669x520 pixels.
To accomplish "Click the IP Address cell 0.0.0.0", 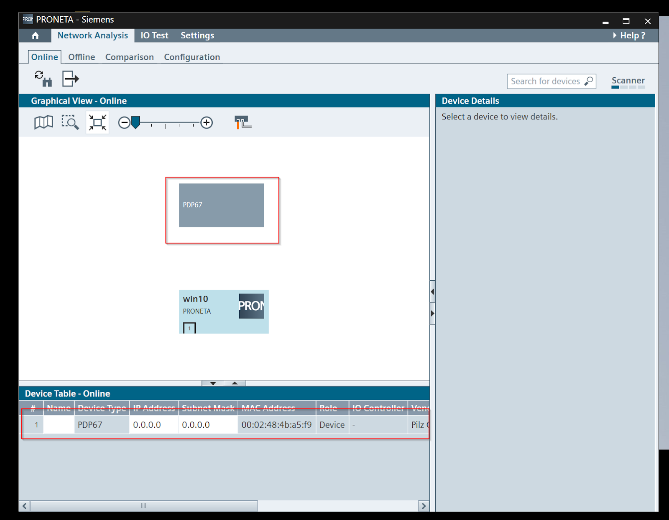I will click(x=154, y=425).
